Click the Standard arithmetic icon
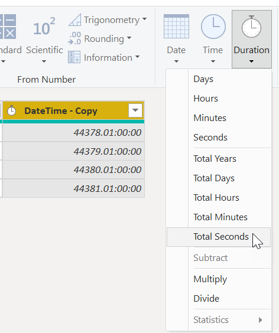 click(x=8, y=27)
